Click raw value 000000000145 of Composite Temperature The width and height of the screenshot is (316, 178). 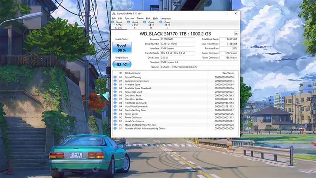click(224, 81)
